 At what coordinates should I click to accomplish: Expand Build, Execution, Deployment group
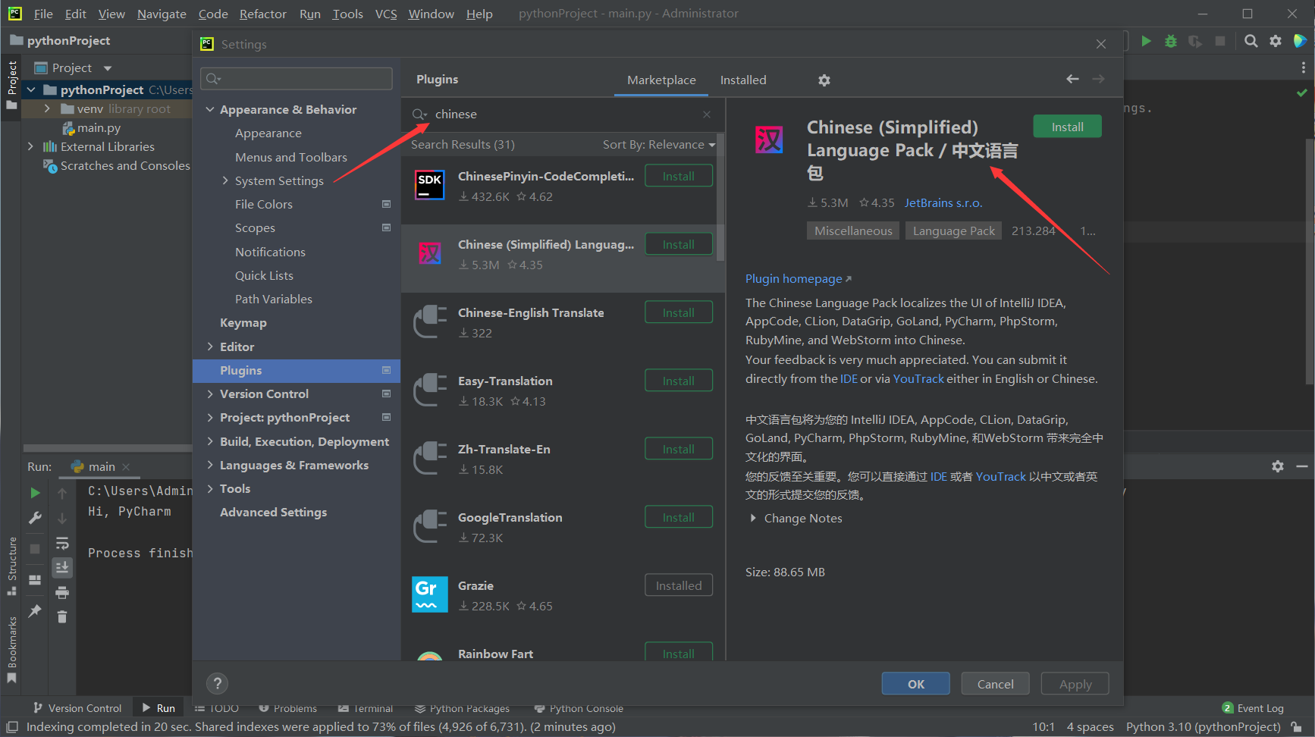pyautogui.click(x=210, y=441)
